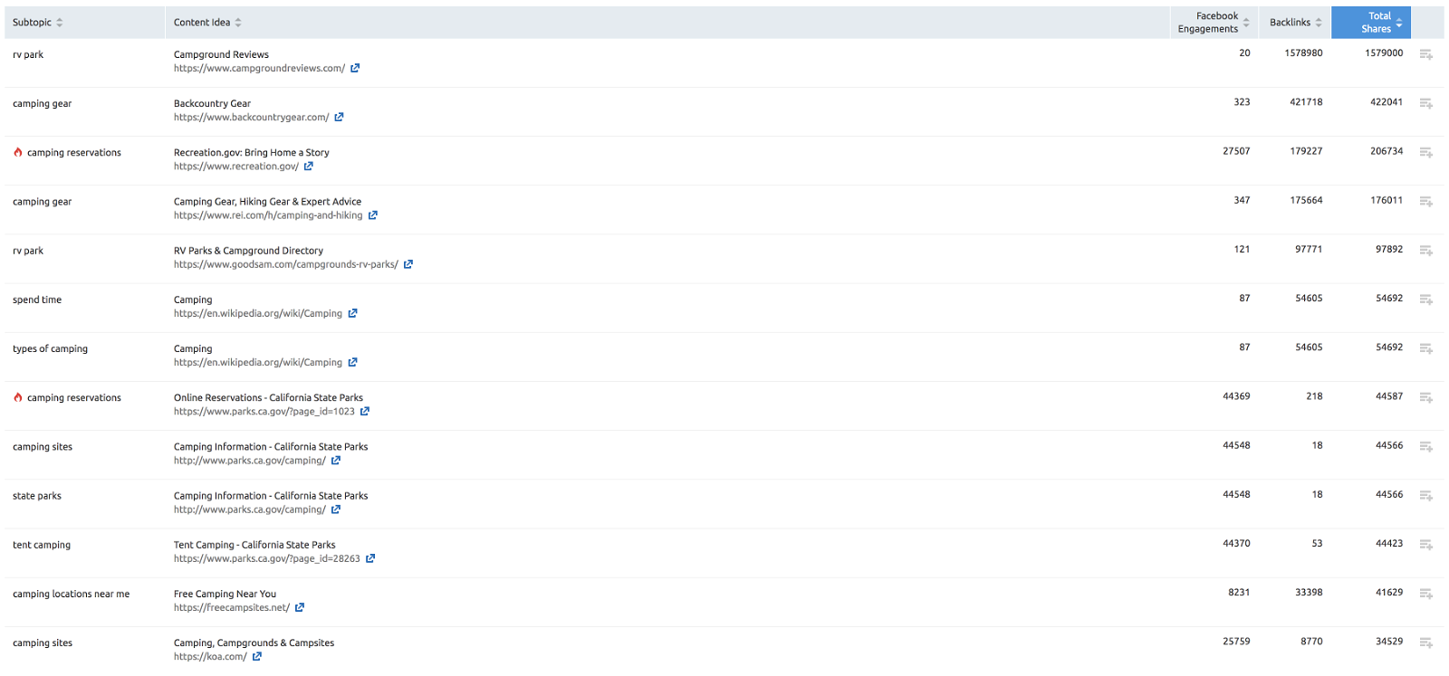Click trending flame icon beside Online Reservations row
This screenshot has width=1449, height=676.
[x=18, y=397]
